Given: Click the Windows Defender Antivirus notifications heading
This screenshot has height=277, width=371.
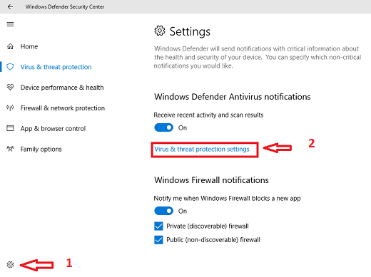Looking at the screenshot, I should pos(233,97).
